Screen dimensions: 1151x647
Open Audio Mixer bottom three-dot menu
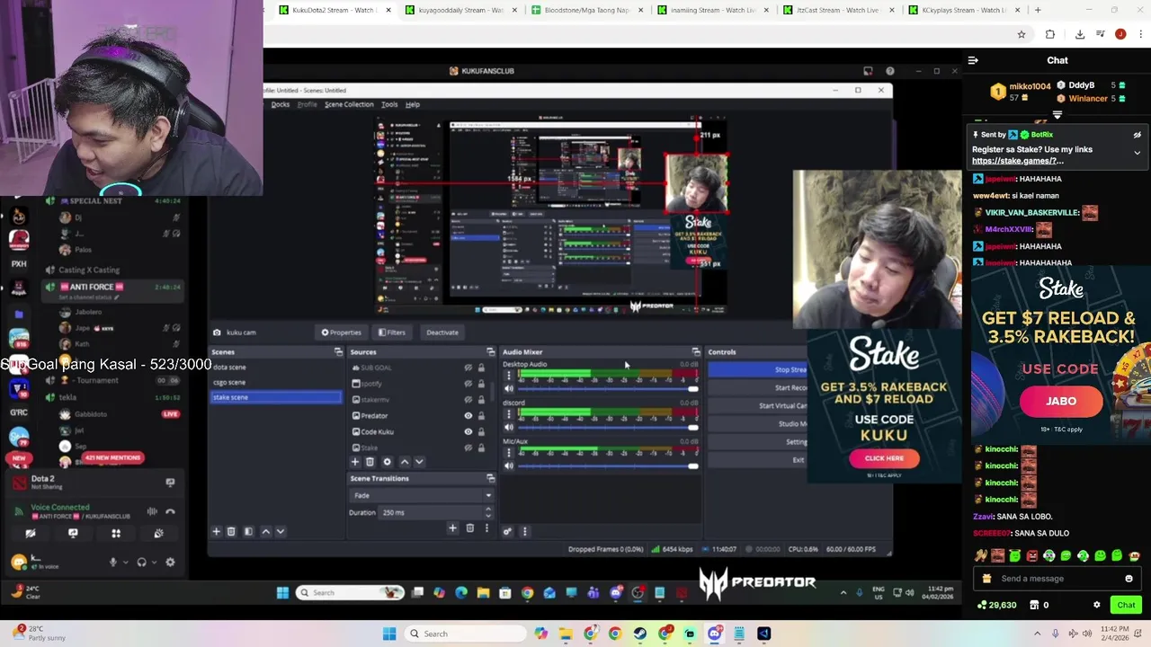click(525, 531)
